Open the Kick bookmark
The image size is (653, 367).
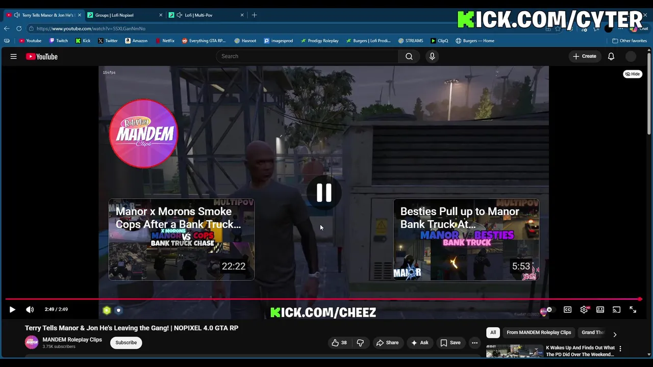click(83, 41)
